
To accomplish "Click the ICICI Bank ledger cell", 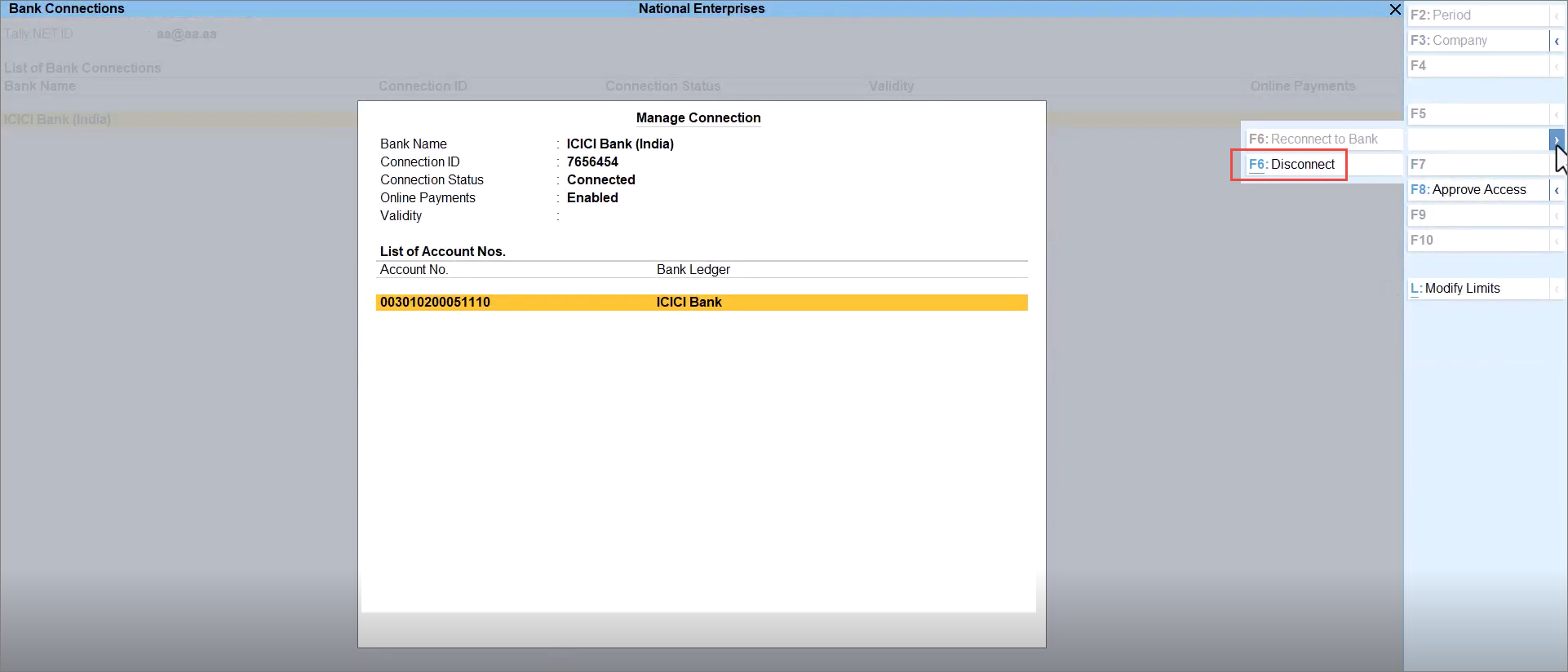I will pyautogui.click(x=689, y=303).
